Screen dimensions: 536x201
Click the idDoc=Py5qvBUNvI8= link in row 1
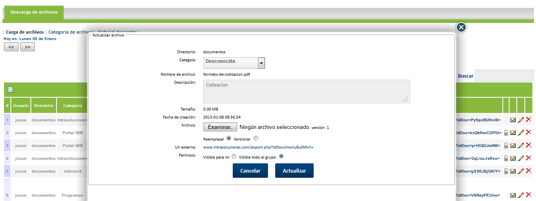coord(478,120)
